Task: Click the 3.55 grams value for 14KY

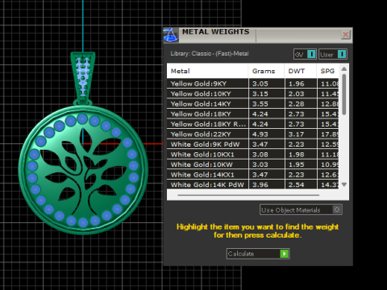Action: tap(260, 104)
